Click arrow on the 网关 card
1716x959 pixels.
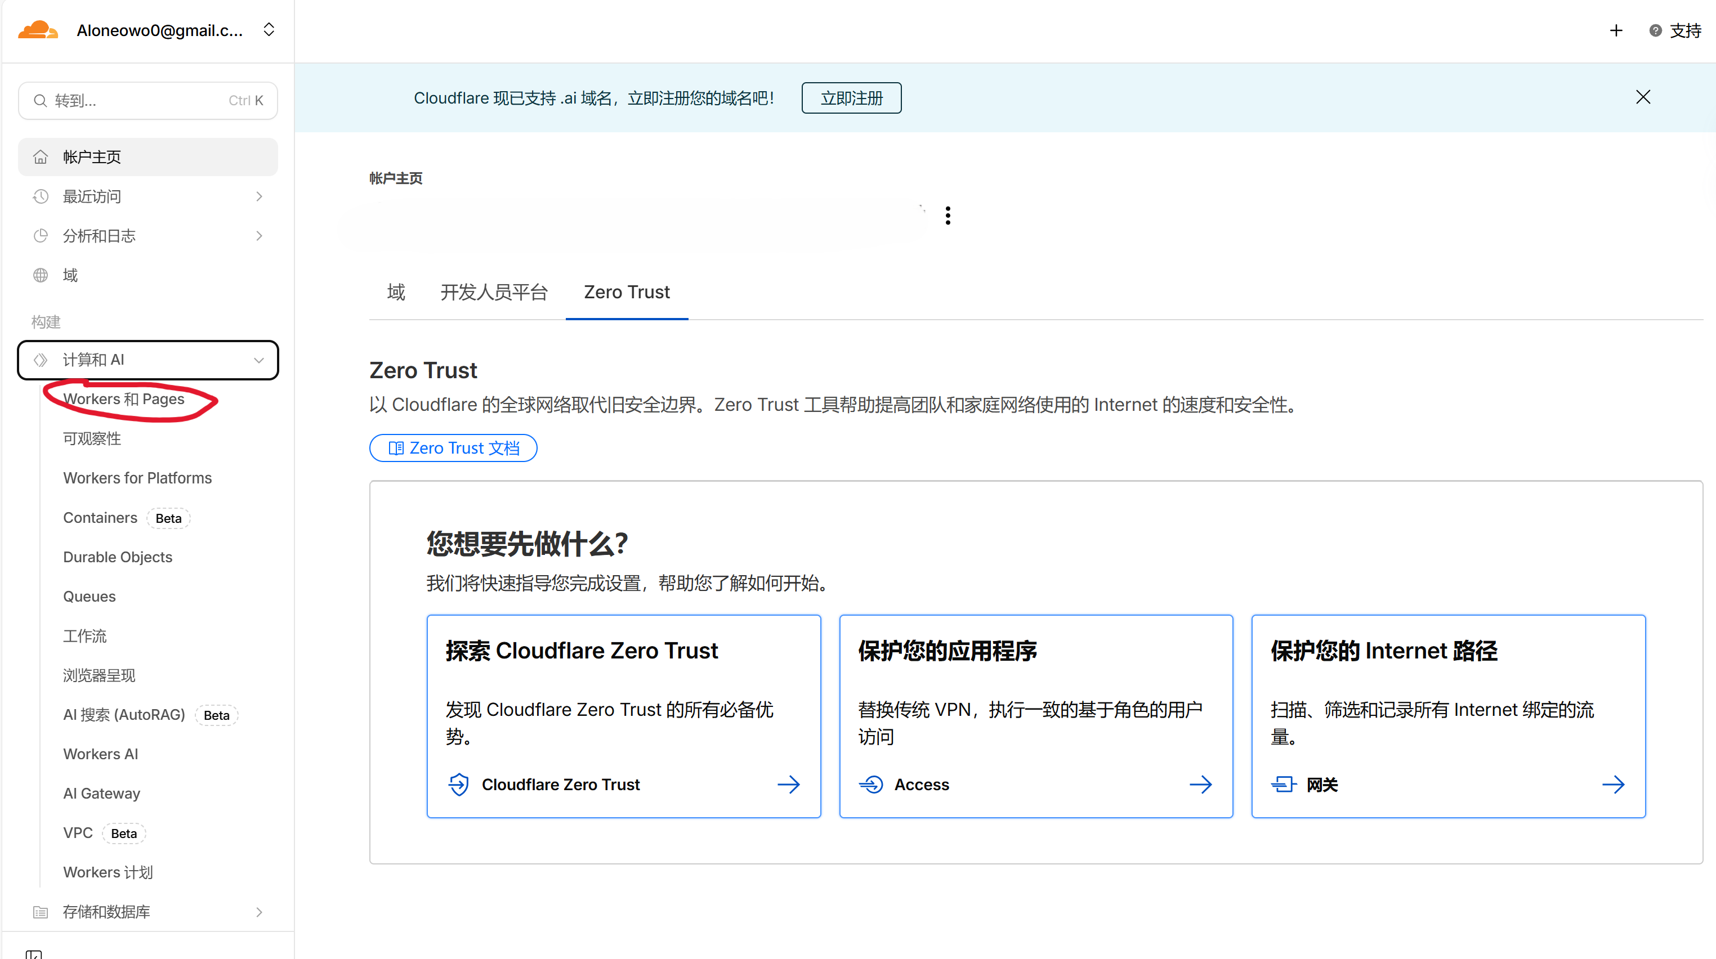[x=1614, y=785]
